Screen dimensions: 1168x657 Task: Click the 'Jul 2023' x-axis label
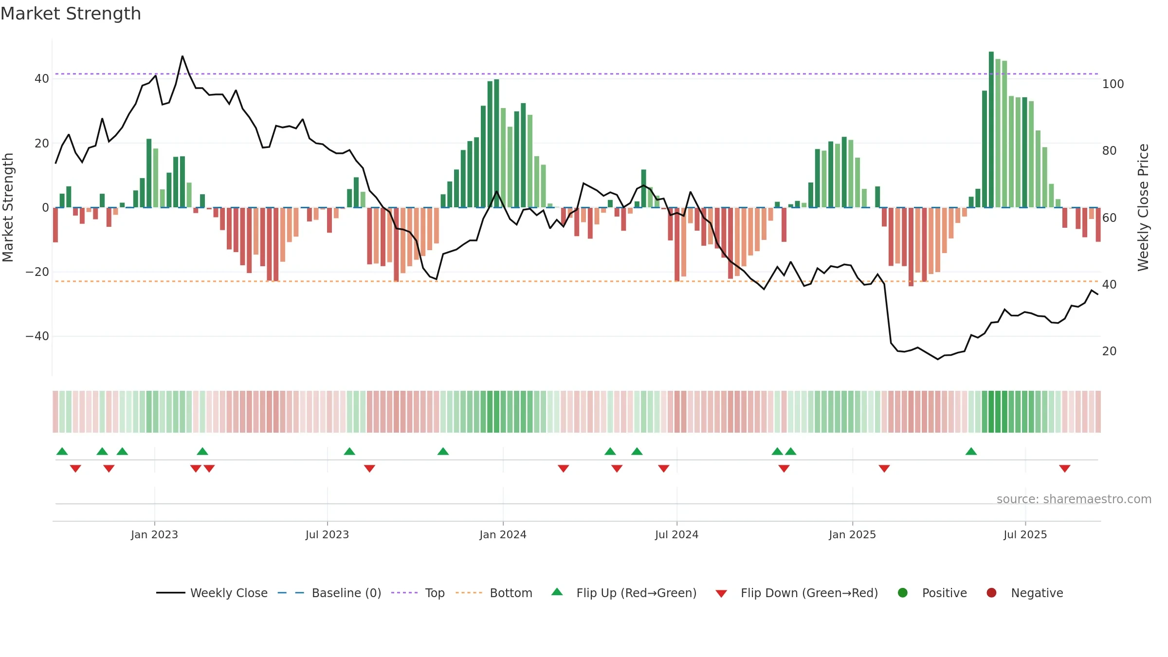327,534
